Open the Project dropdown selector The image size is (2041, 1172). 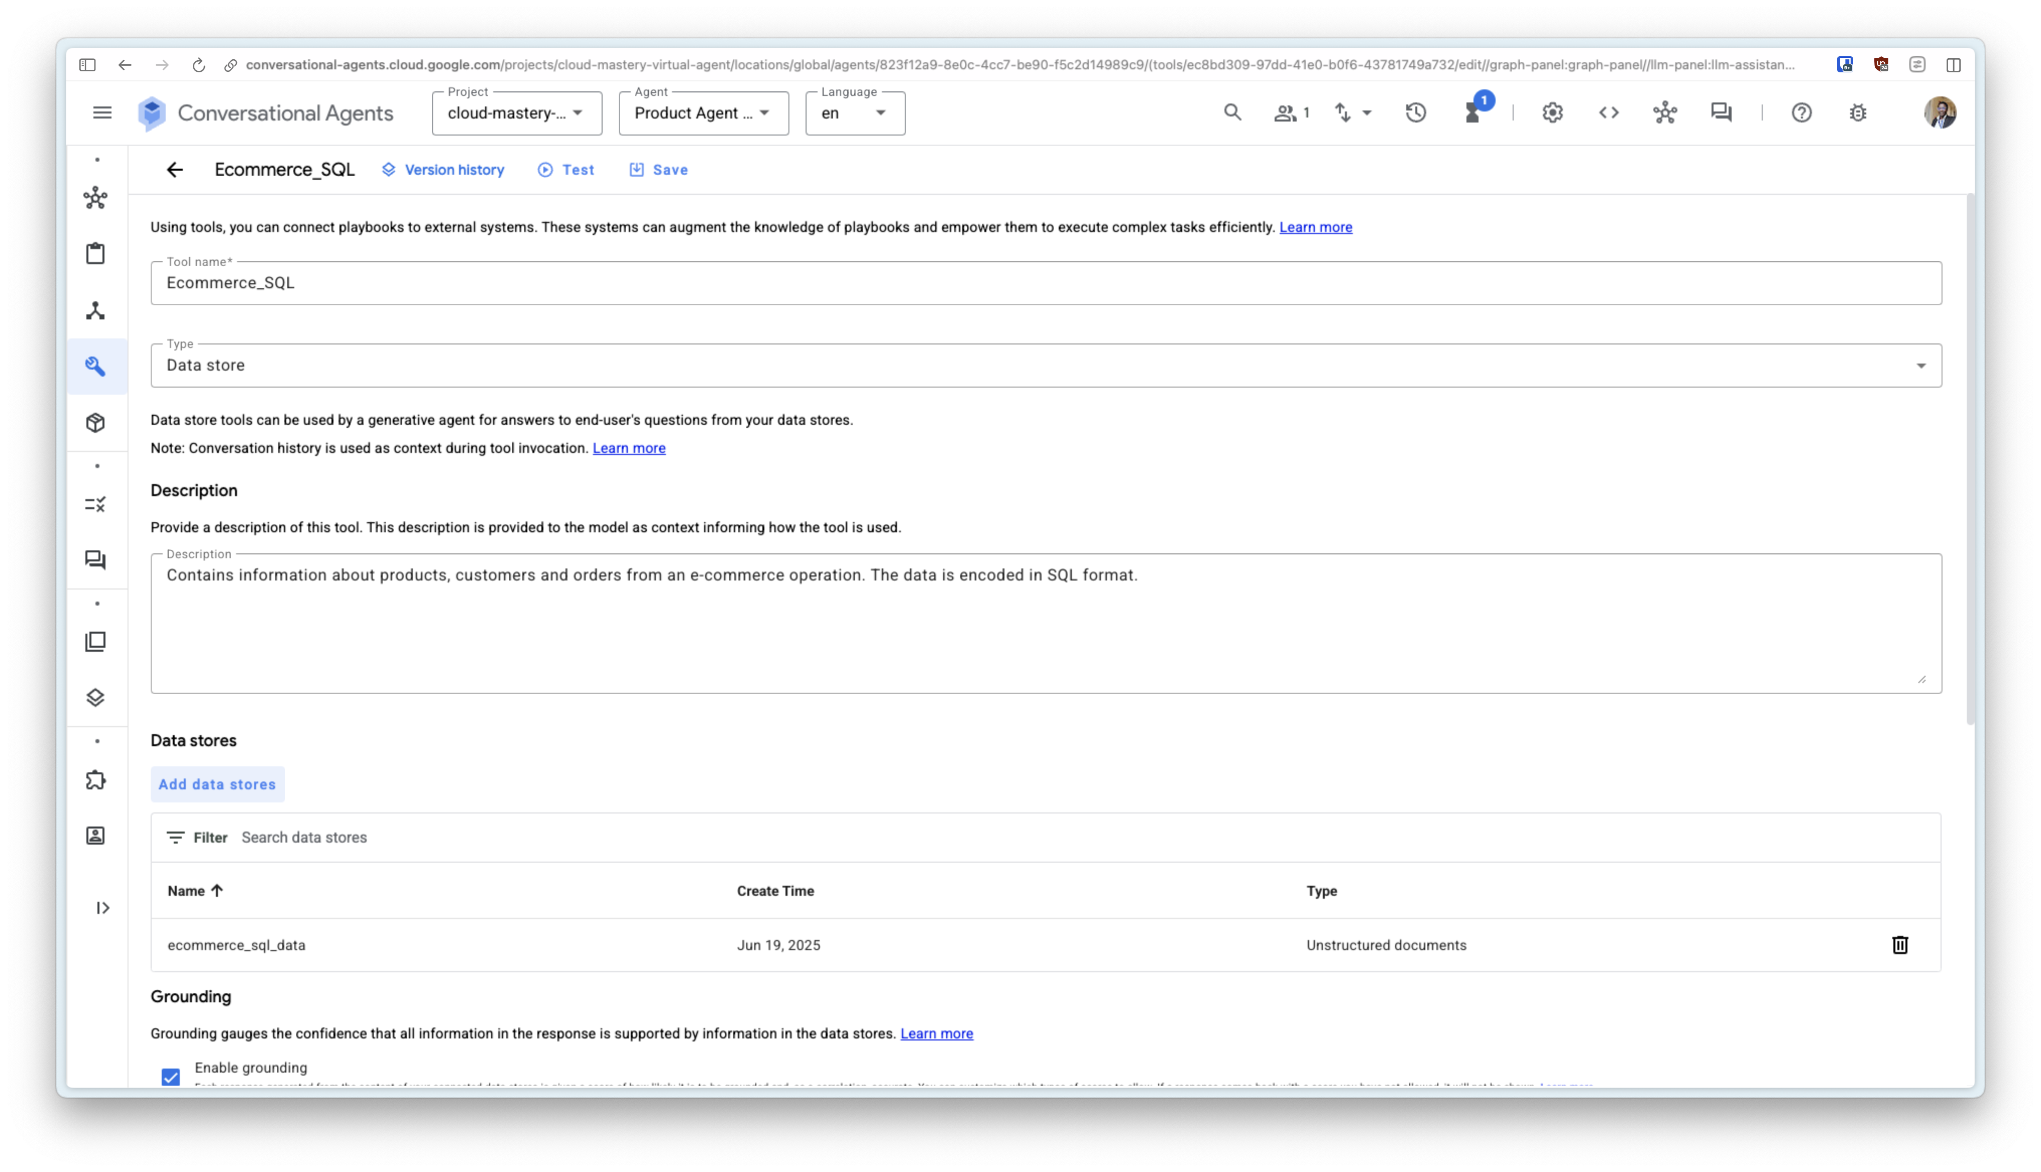point(517,113)
